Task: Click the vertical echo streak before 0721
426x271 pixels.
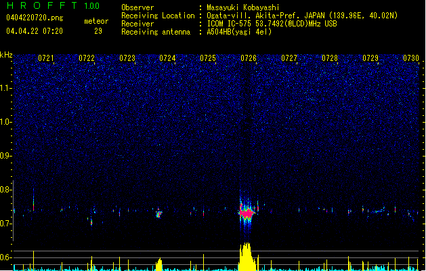Action: 33,200
